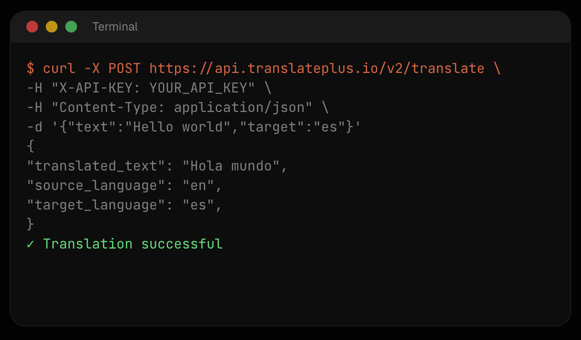Click the terminal prompt dollar sign

coord(30,68)
